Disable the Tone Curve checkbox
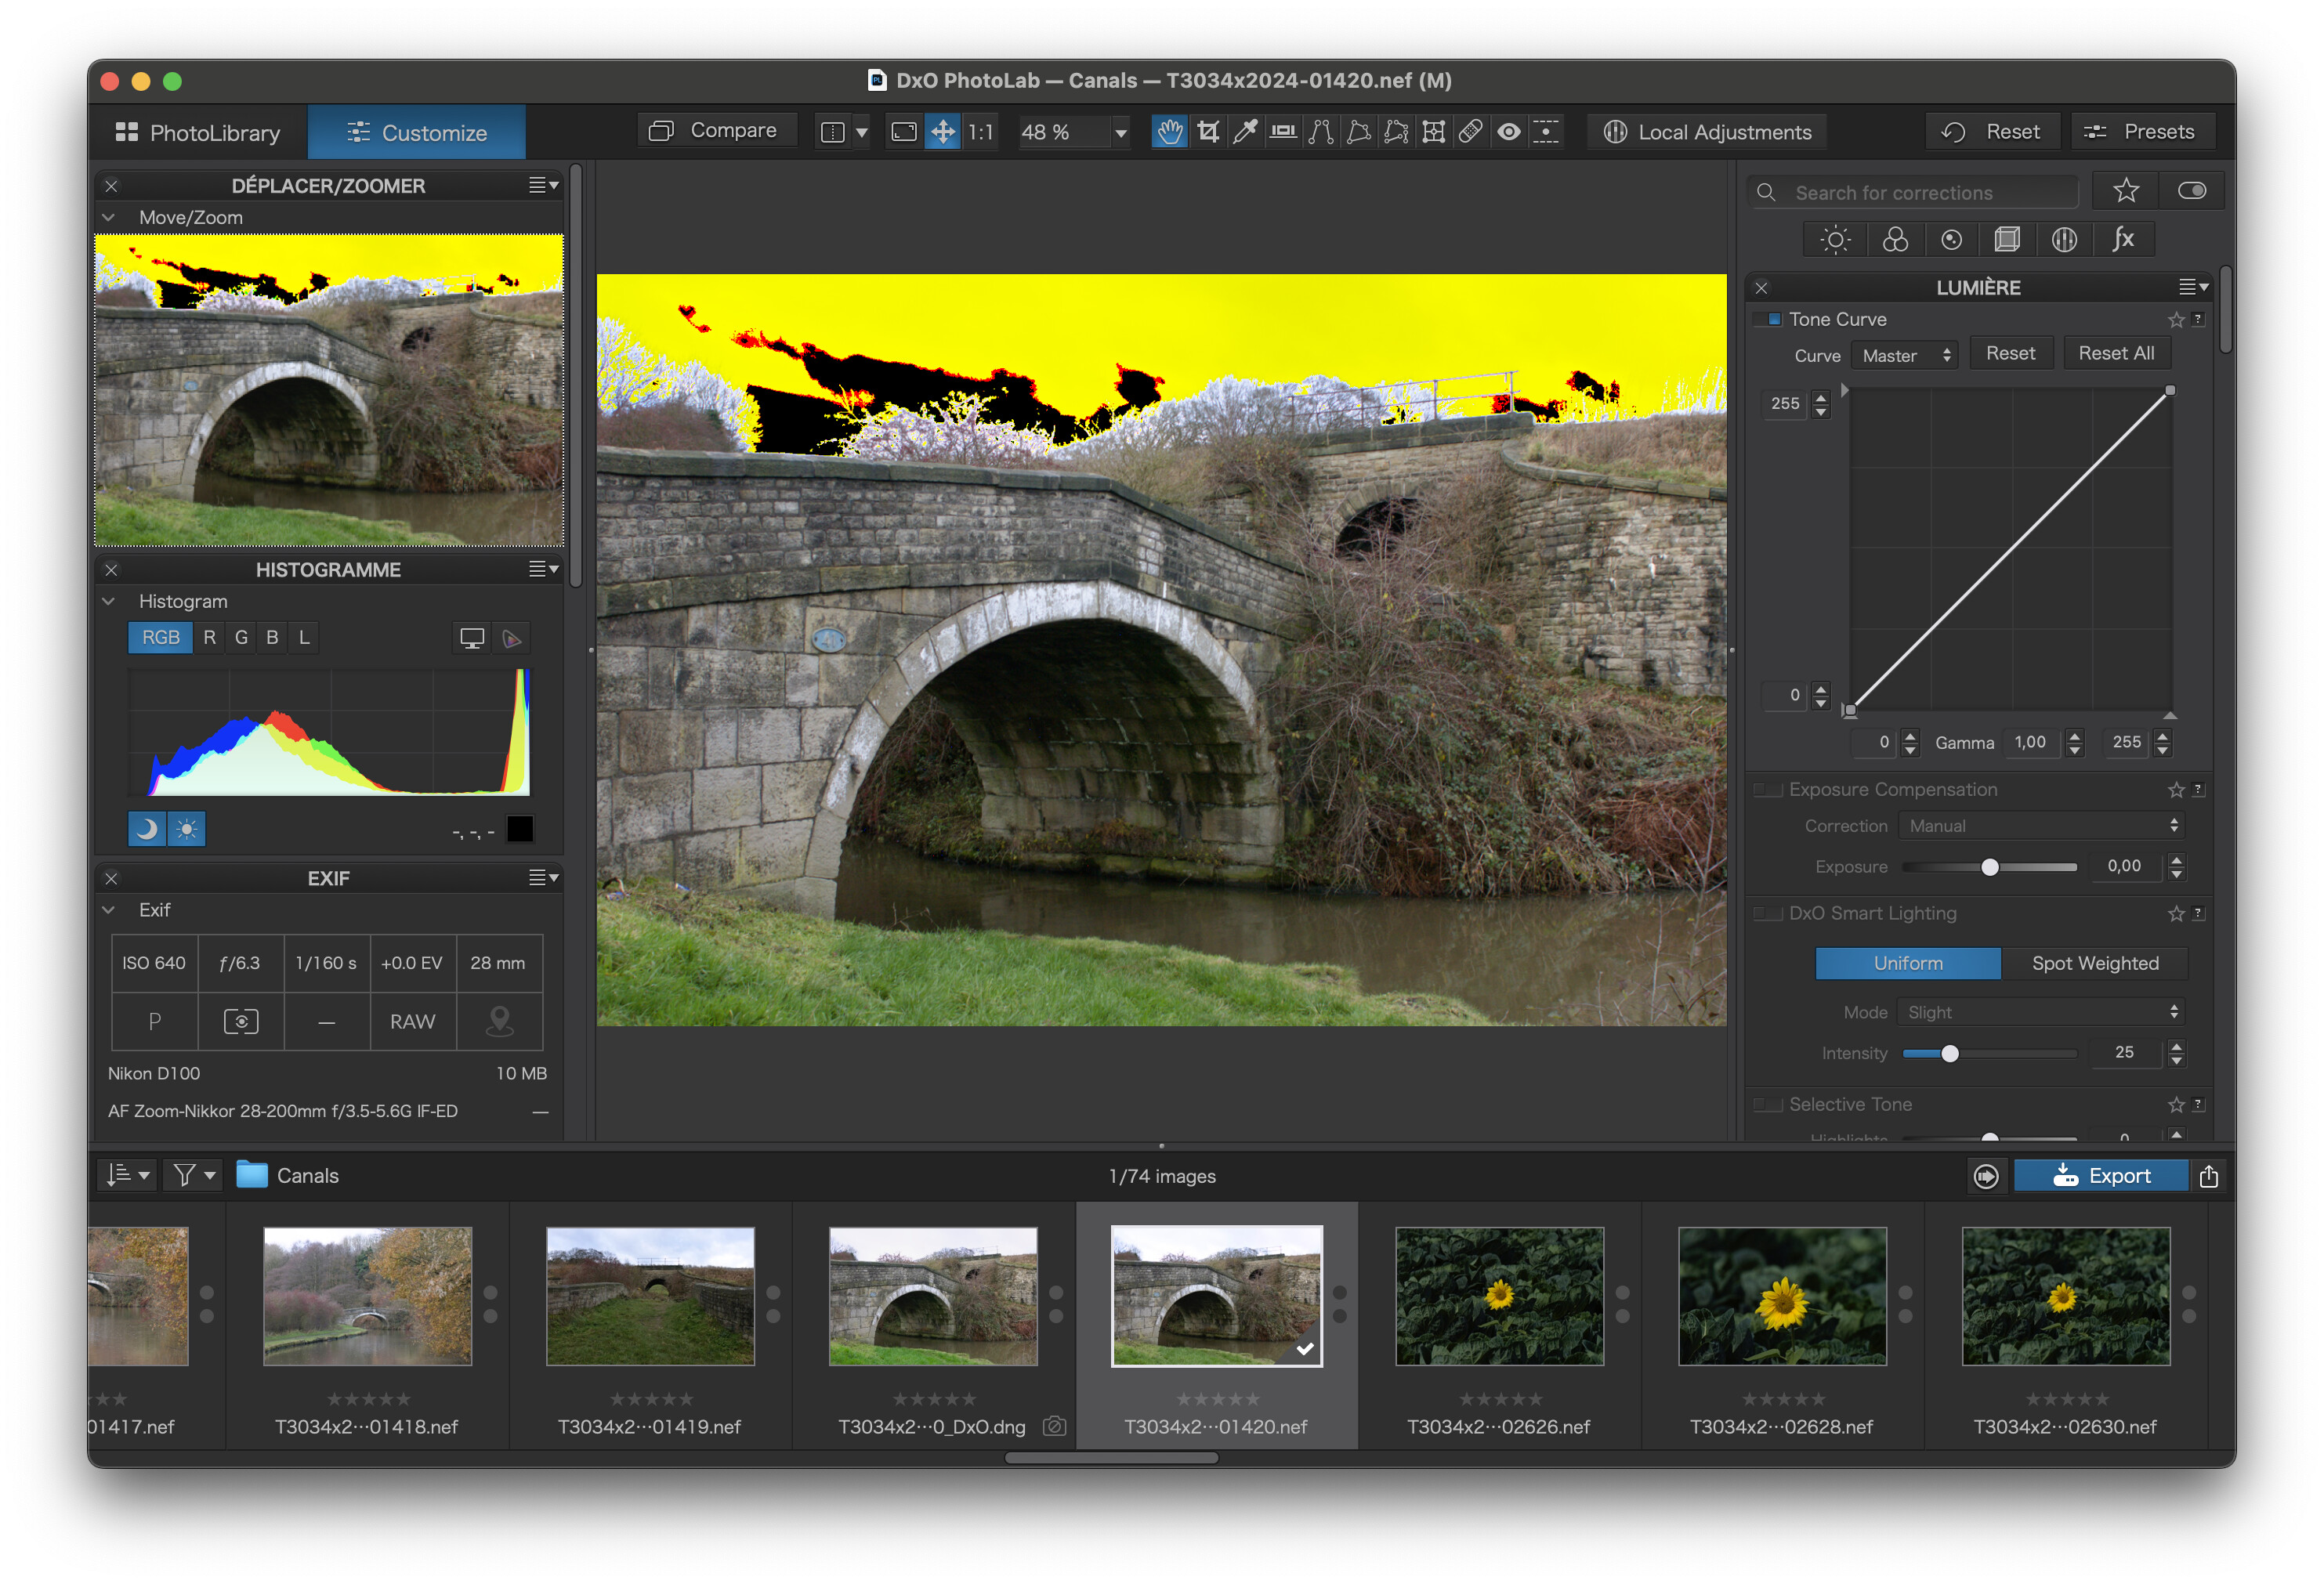This screenshot has height=1584, width=2324. (1769, 320)
